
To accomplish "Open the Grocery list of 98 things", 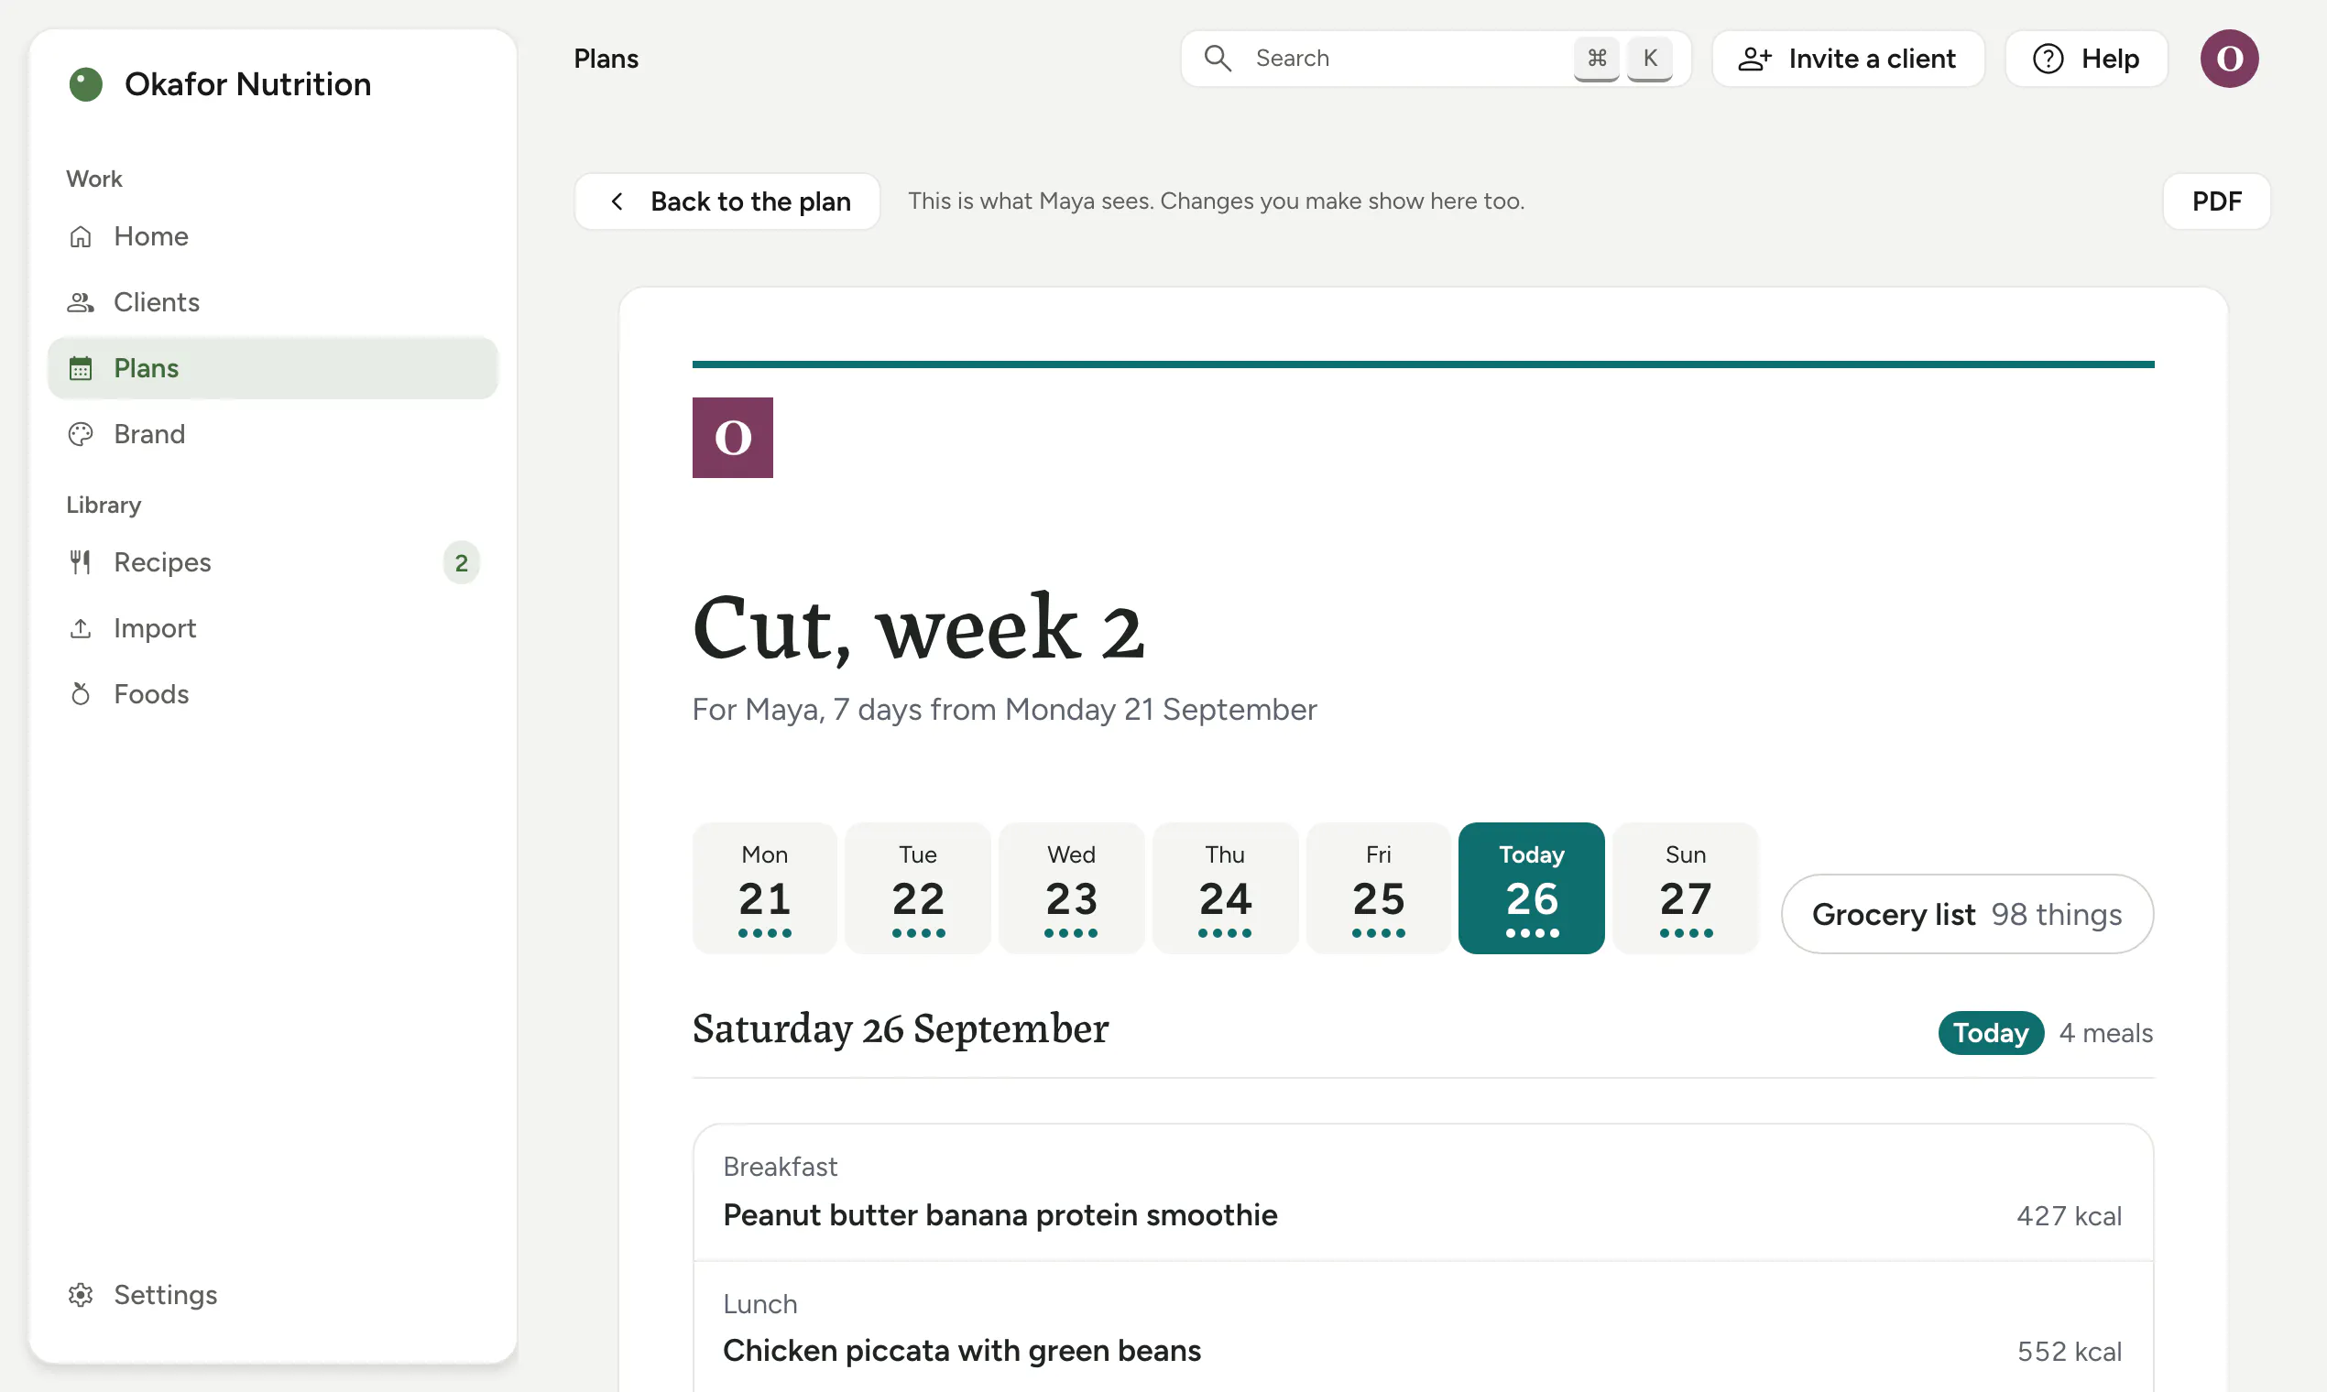I will pos(1967,914).
